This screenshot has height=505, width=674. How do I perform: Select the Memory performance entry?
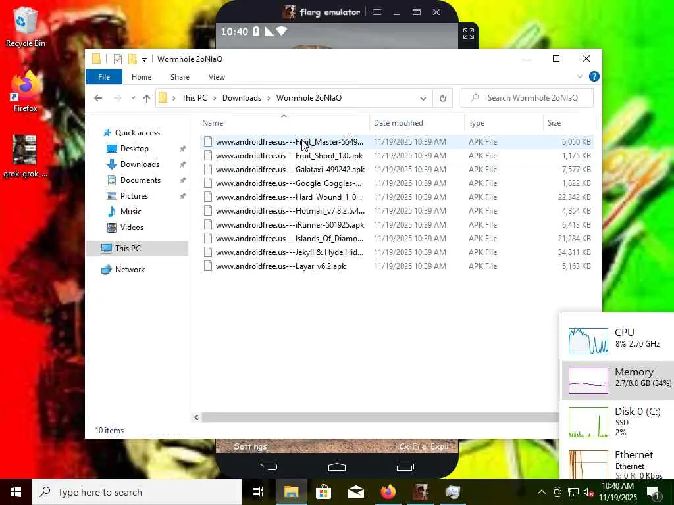tap(617, 381)
